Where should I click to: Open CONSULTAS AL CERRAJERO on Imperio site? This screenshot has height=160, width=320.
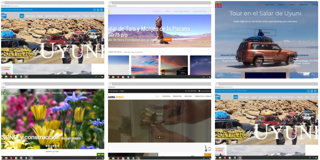click(x=203, y=96)
